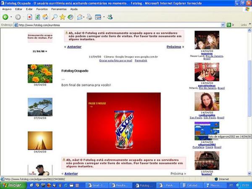Go to the Home page icon

coord(45,17)
